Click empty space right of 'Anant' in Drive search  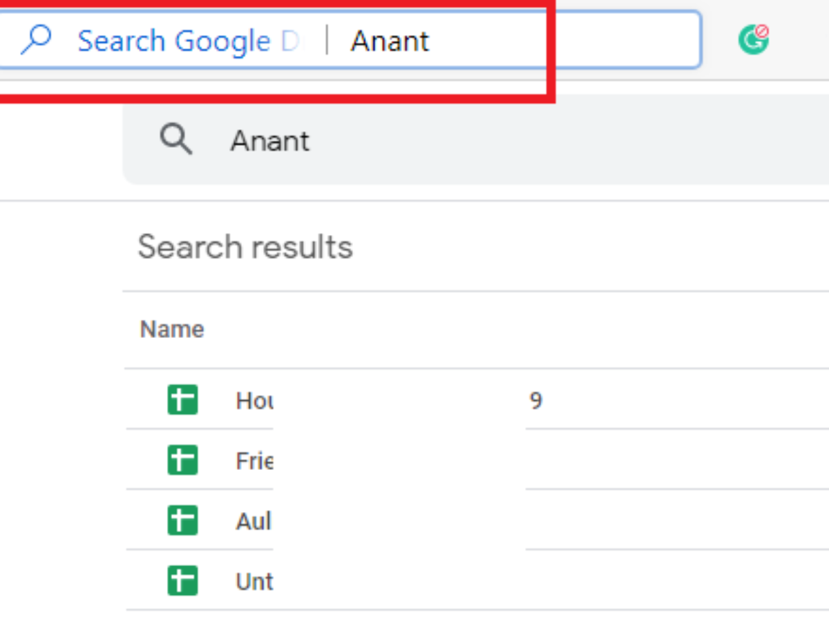point(553,141)
